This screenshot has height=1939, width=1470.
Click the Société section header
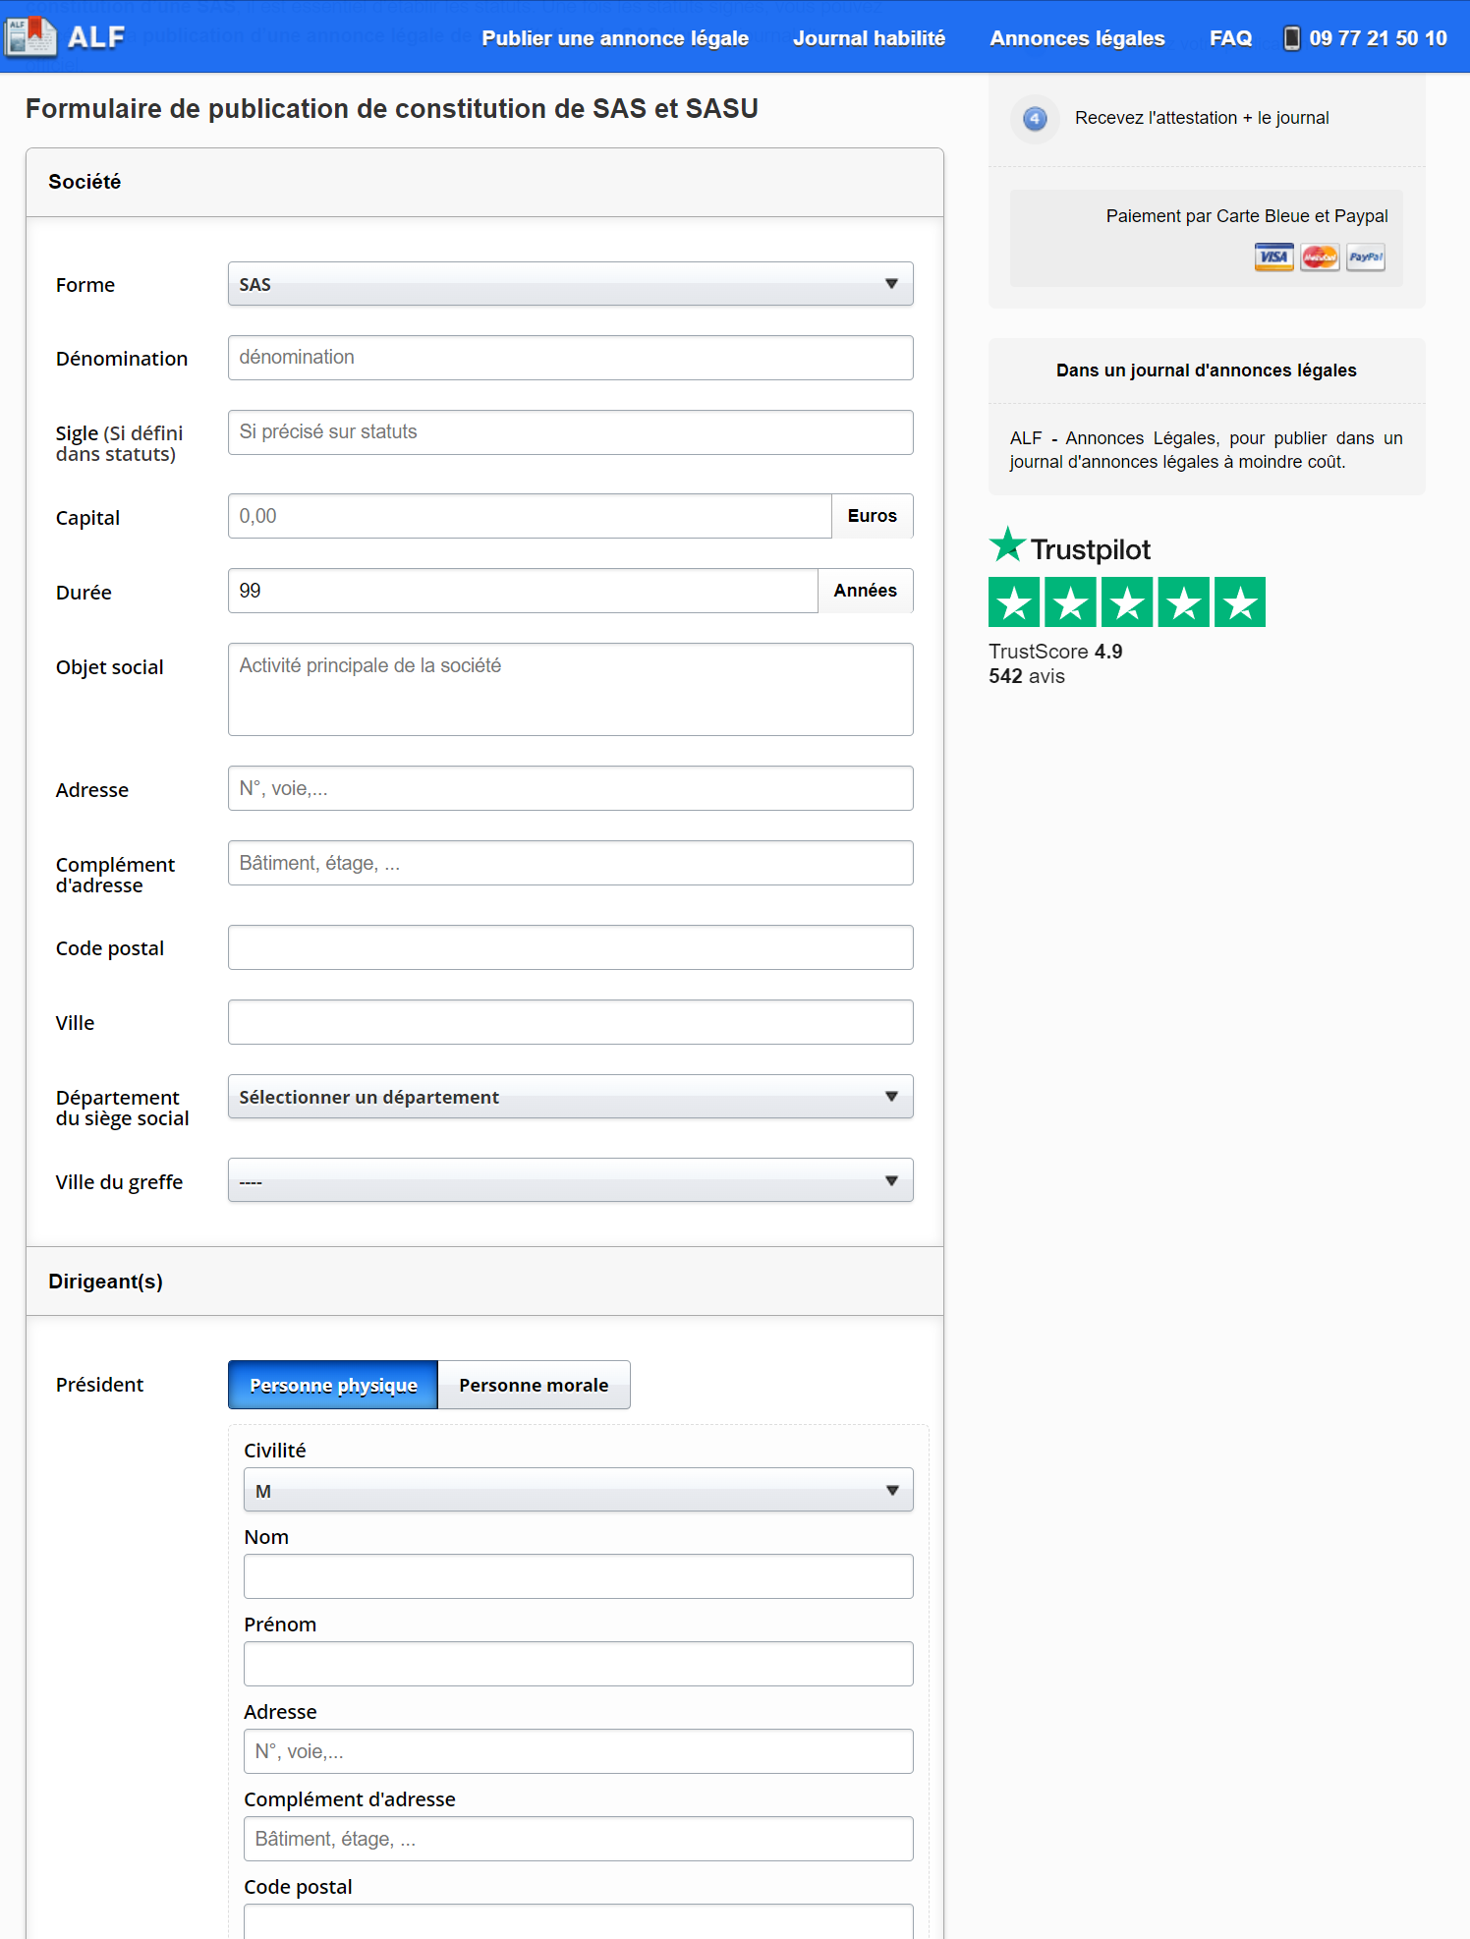point(484,183)
